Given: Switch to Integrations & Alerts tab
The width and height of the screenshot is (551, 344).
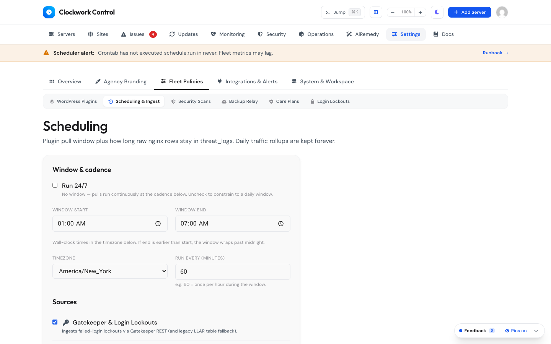Looking at the screenshot, I should tap(247, 81).
